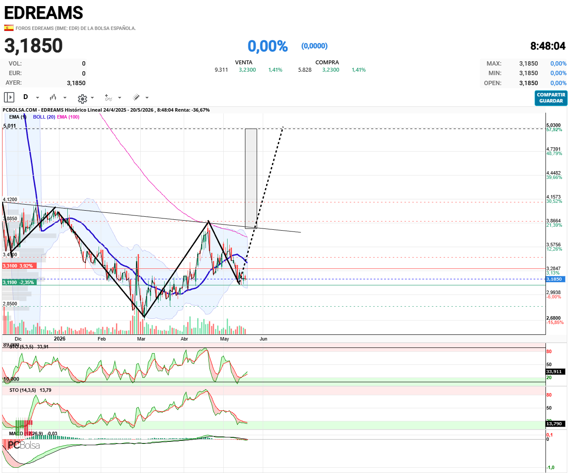
Task: Click the large 3,1850 price quote
Action: coord(33,46)
